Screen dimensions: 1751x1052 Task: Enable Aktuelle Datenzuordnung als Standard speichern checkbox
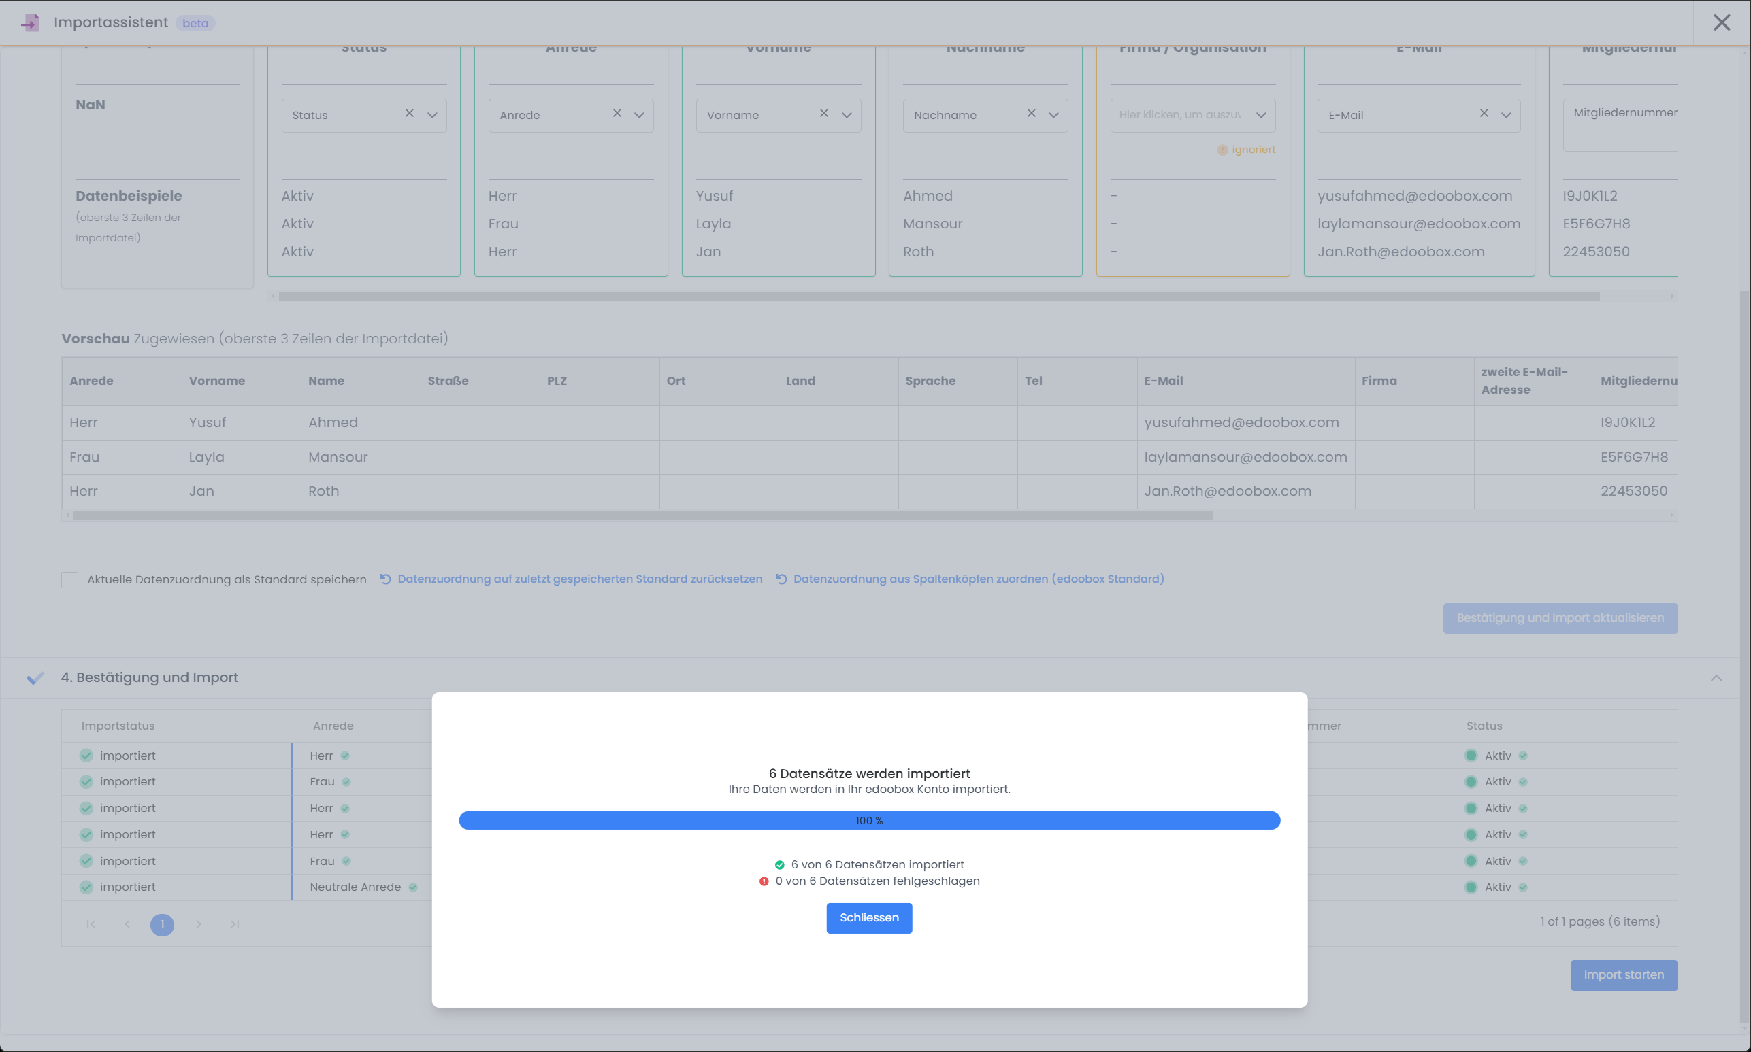pos(69,580)
